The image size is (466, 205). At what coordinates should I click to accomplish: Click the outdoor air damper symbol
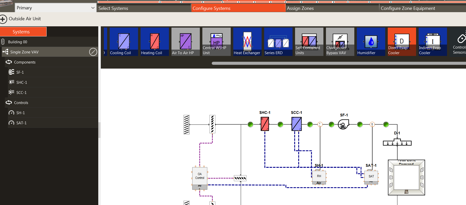(x=212, y=124)
